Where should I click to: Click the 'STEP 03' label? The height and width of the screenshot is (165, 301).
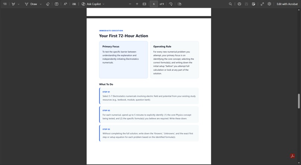pos(106,129)
